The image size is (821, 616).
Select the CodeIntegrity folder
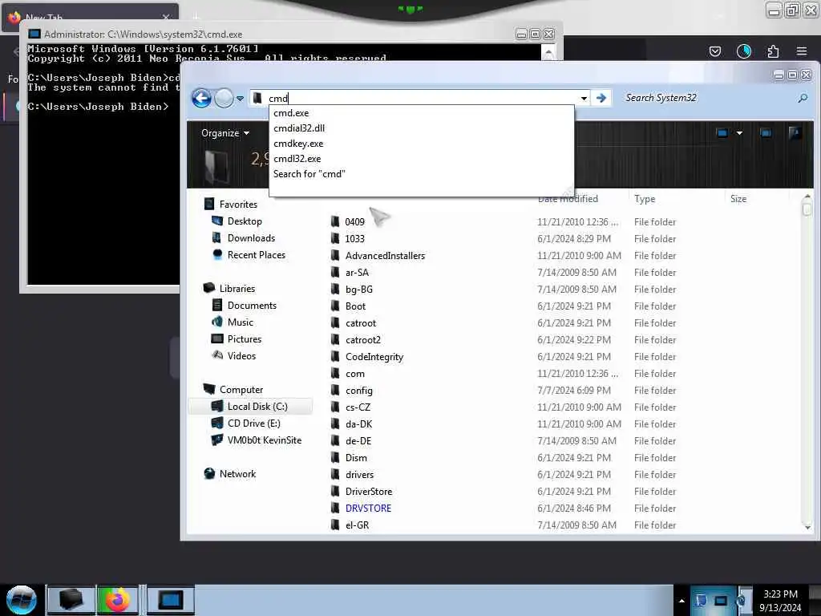[x=374, y=357]
